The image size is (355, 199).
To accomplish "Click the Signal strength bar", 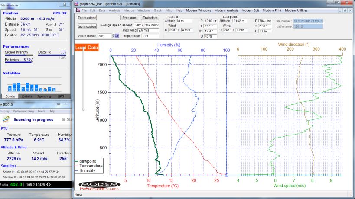I will pos(19,55).
